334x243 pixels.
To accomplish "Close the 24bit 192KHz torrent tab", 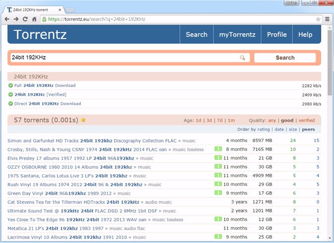I will tap(60, 10).
